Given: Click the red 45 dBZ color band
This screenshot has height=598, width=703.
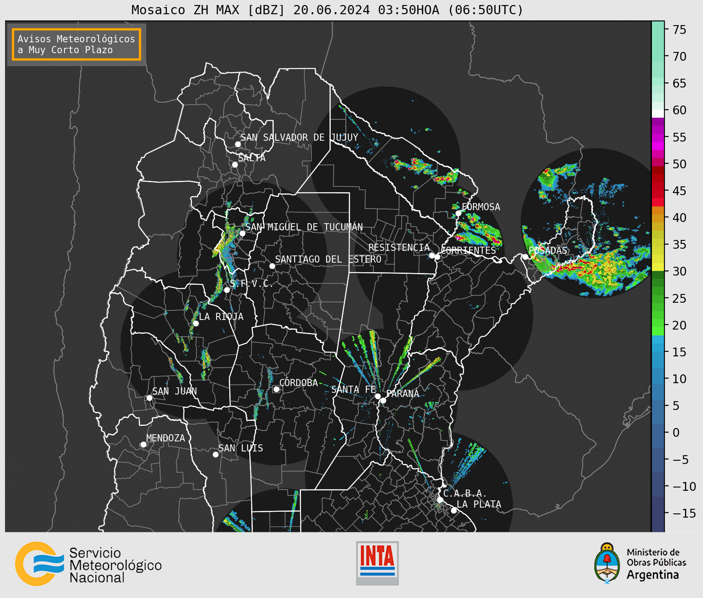Looking at the screenshot, I should [658, 194].
